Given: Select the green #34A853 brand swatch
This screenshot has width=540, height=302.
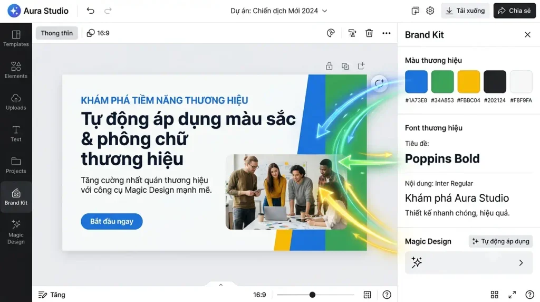Looking at the screenshot, I should (442, 82).
